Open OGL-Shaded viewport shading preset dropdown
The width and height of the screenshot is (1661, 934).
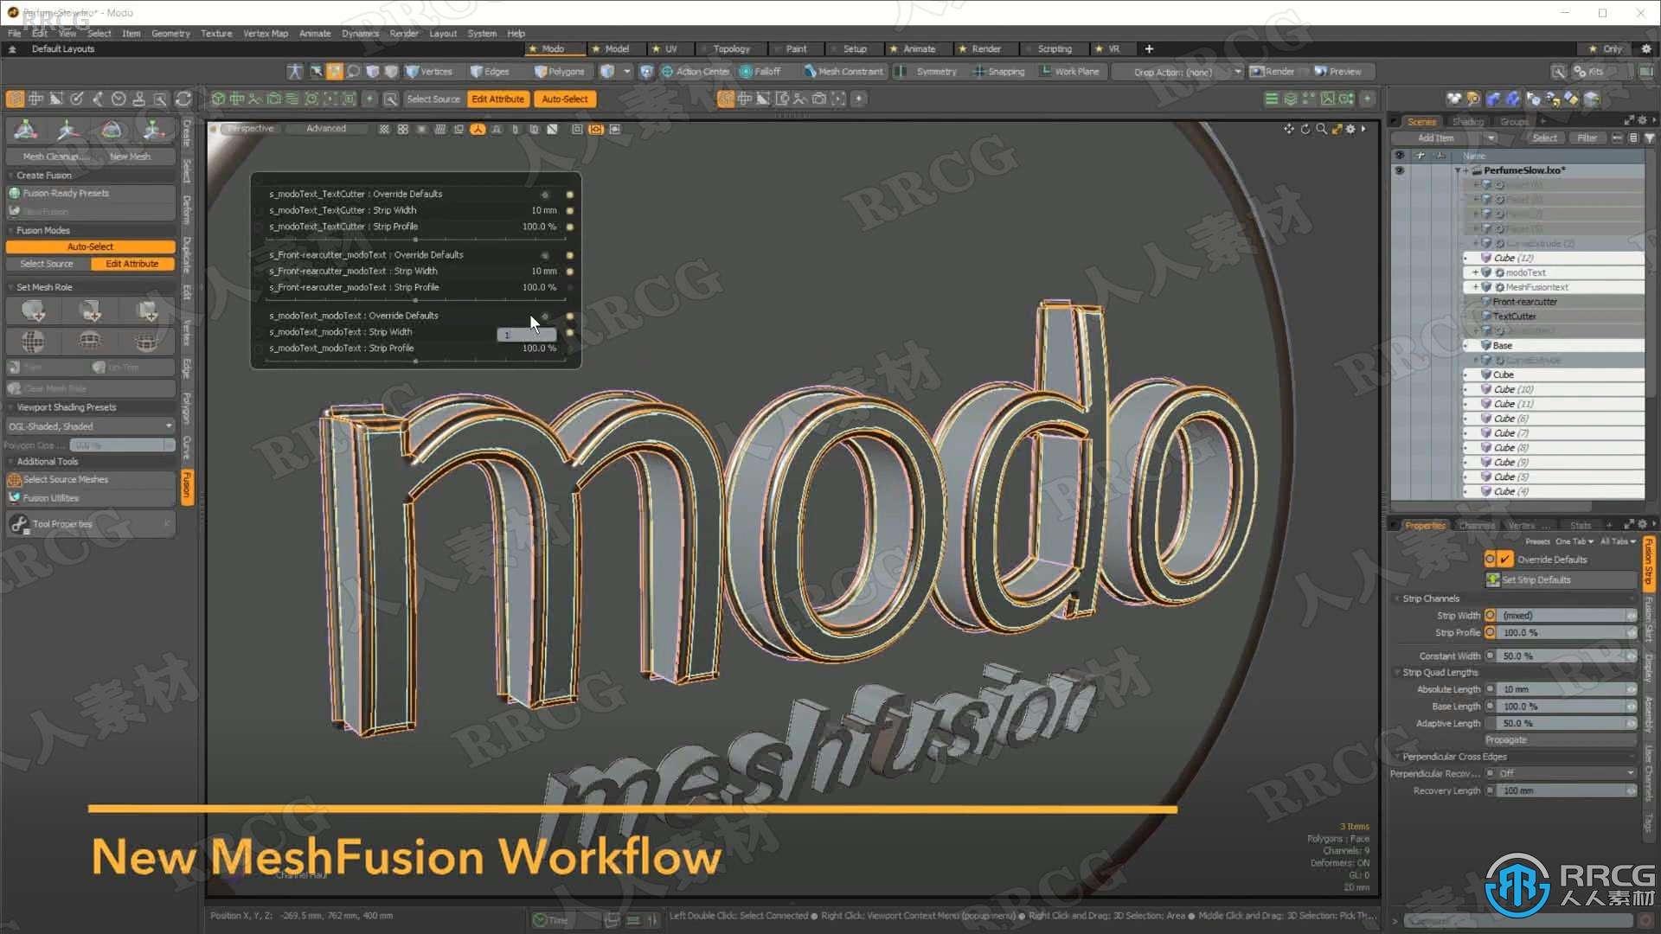[91, 426]
